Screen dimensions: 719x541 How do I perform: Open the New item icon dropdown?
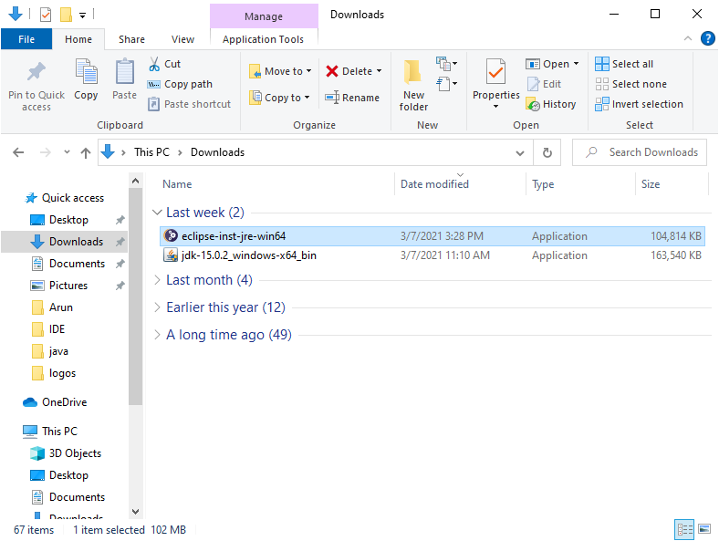[446, 64]
